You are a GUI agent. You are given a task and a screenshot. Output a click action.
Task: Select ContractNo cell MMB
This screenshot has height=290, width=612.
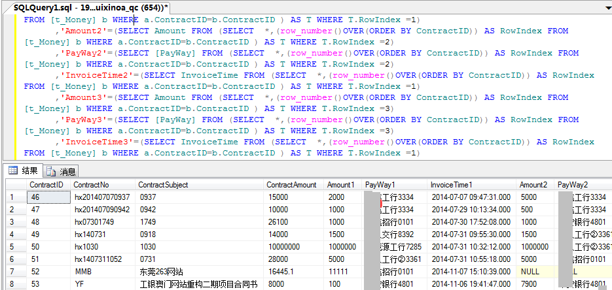click(x=103, y=272)
